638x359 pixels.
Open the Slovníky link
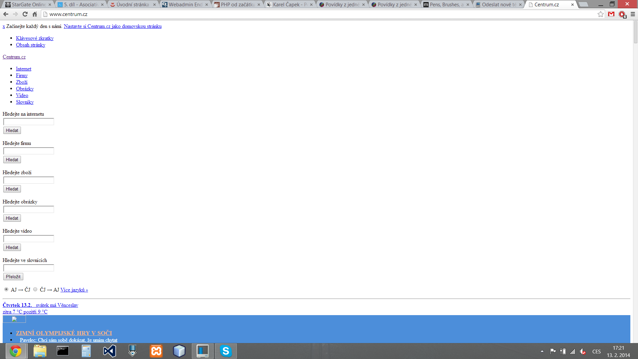pos(25,102)
